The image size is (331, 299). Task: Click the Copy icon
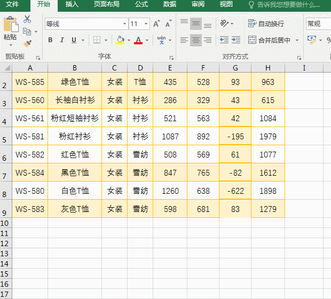tap(27, 32)
